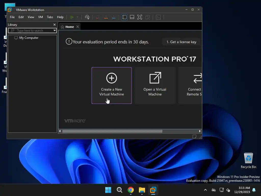This screenshot has height=196, width=261.
Task: Open the File menu
Action: [12, 17]
